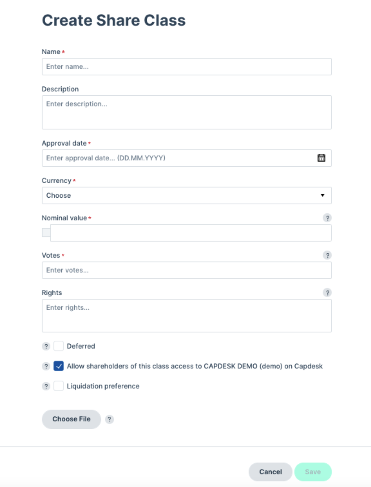371x487 pixels.
Task: Focus the Enter name input field
Action: 187,67
